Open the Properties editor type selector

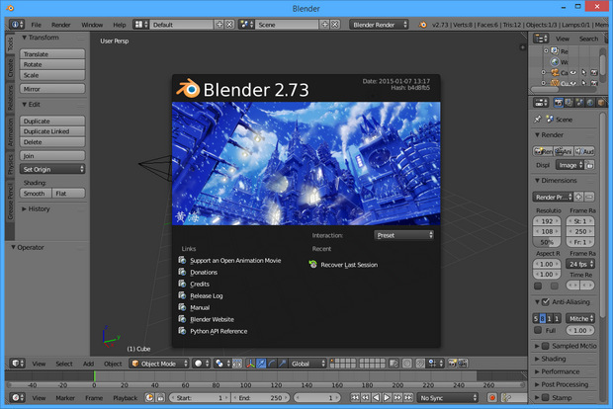coord(541,103)
